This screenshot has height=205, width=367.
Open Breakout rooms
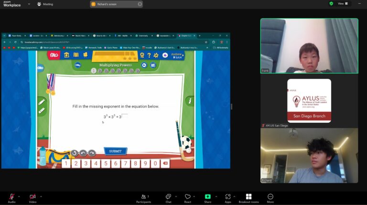click(x=249, y=198)
